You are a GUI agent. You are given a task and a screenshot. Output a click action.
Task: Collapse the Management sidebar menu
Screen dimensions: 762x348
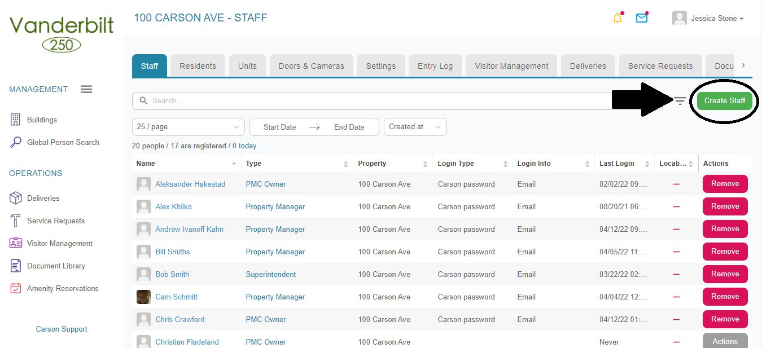[x=86, y=89]
